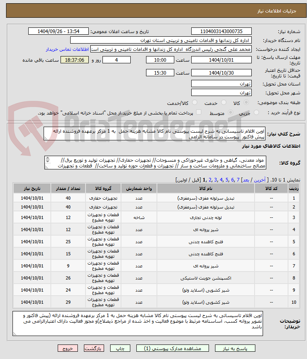Go to results page 7
This screenshot has height=359, width=307.
click(x=238, y=180)
